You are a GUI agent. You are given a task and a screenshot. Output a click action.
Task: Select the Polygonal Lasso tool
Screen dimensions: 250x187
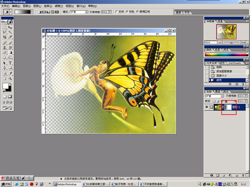coord(5,32)
